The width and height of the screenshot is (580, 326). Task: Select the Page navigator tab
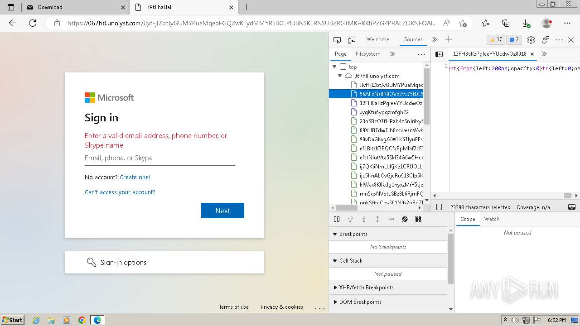(340, 54)
